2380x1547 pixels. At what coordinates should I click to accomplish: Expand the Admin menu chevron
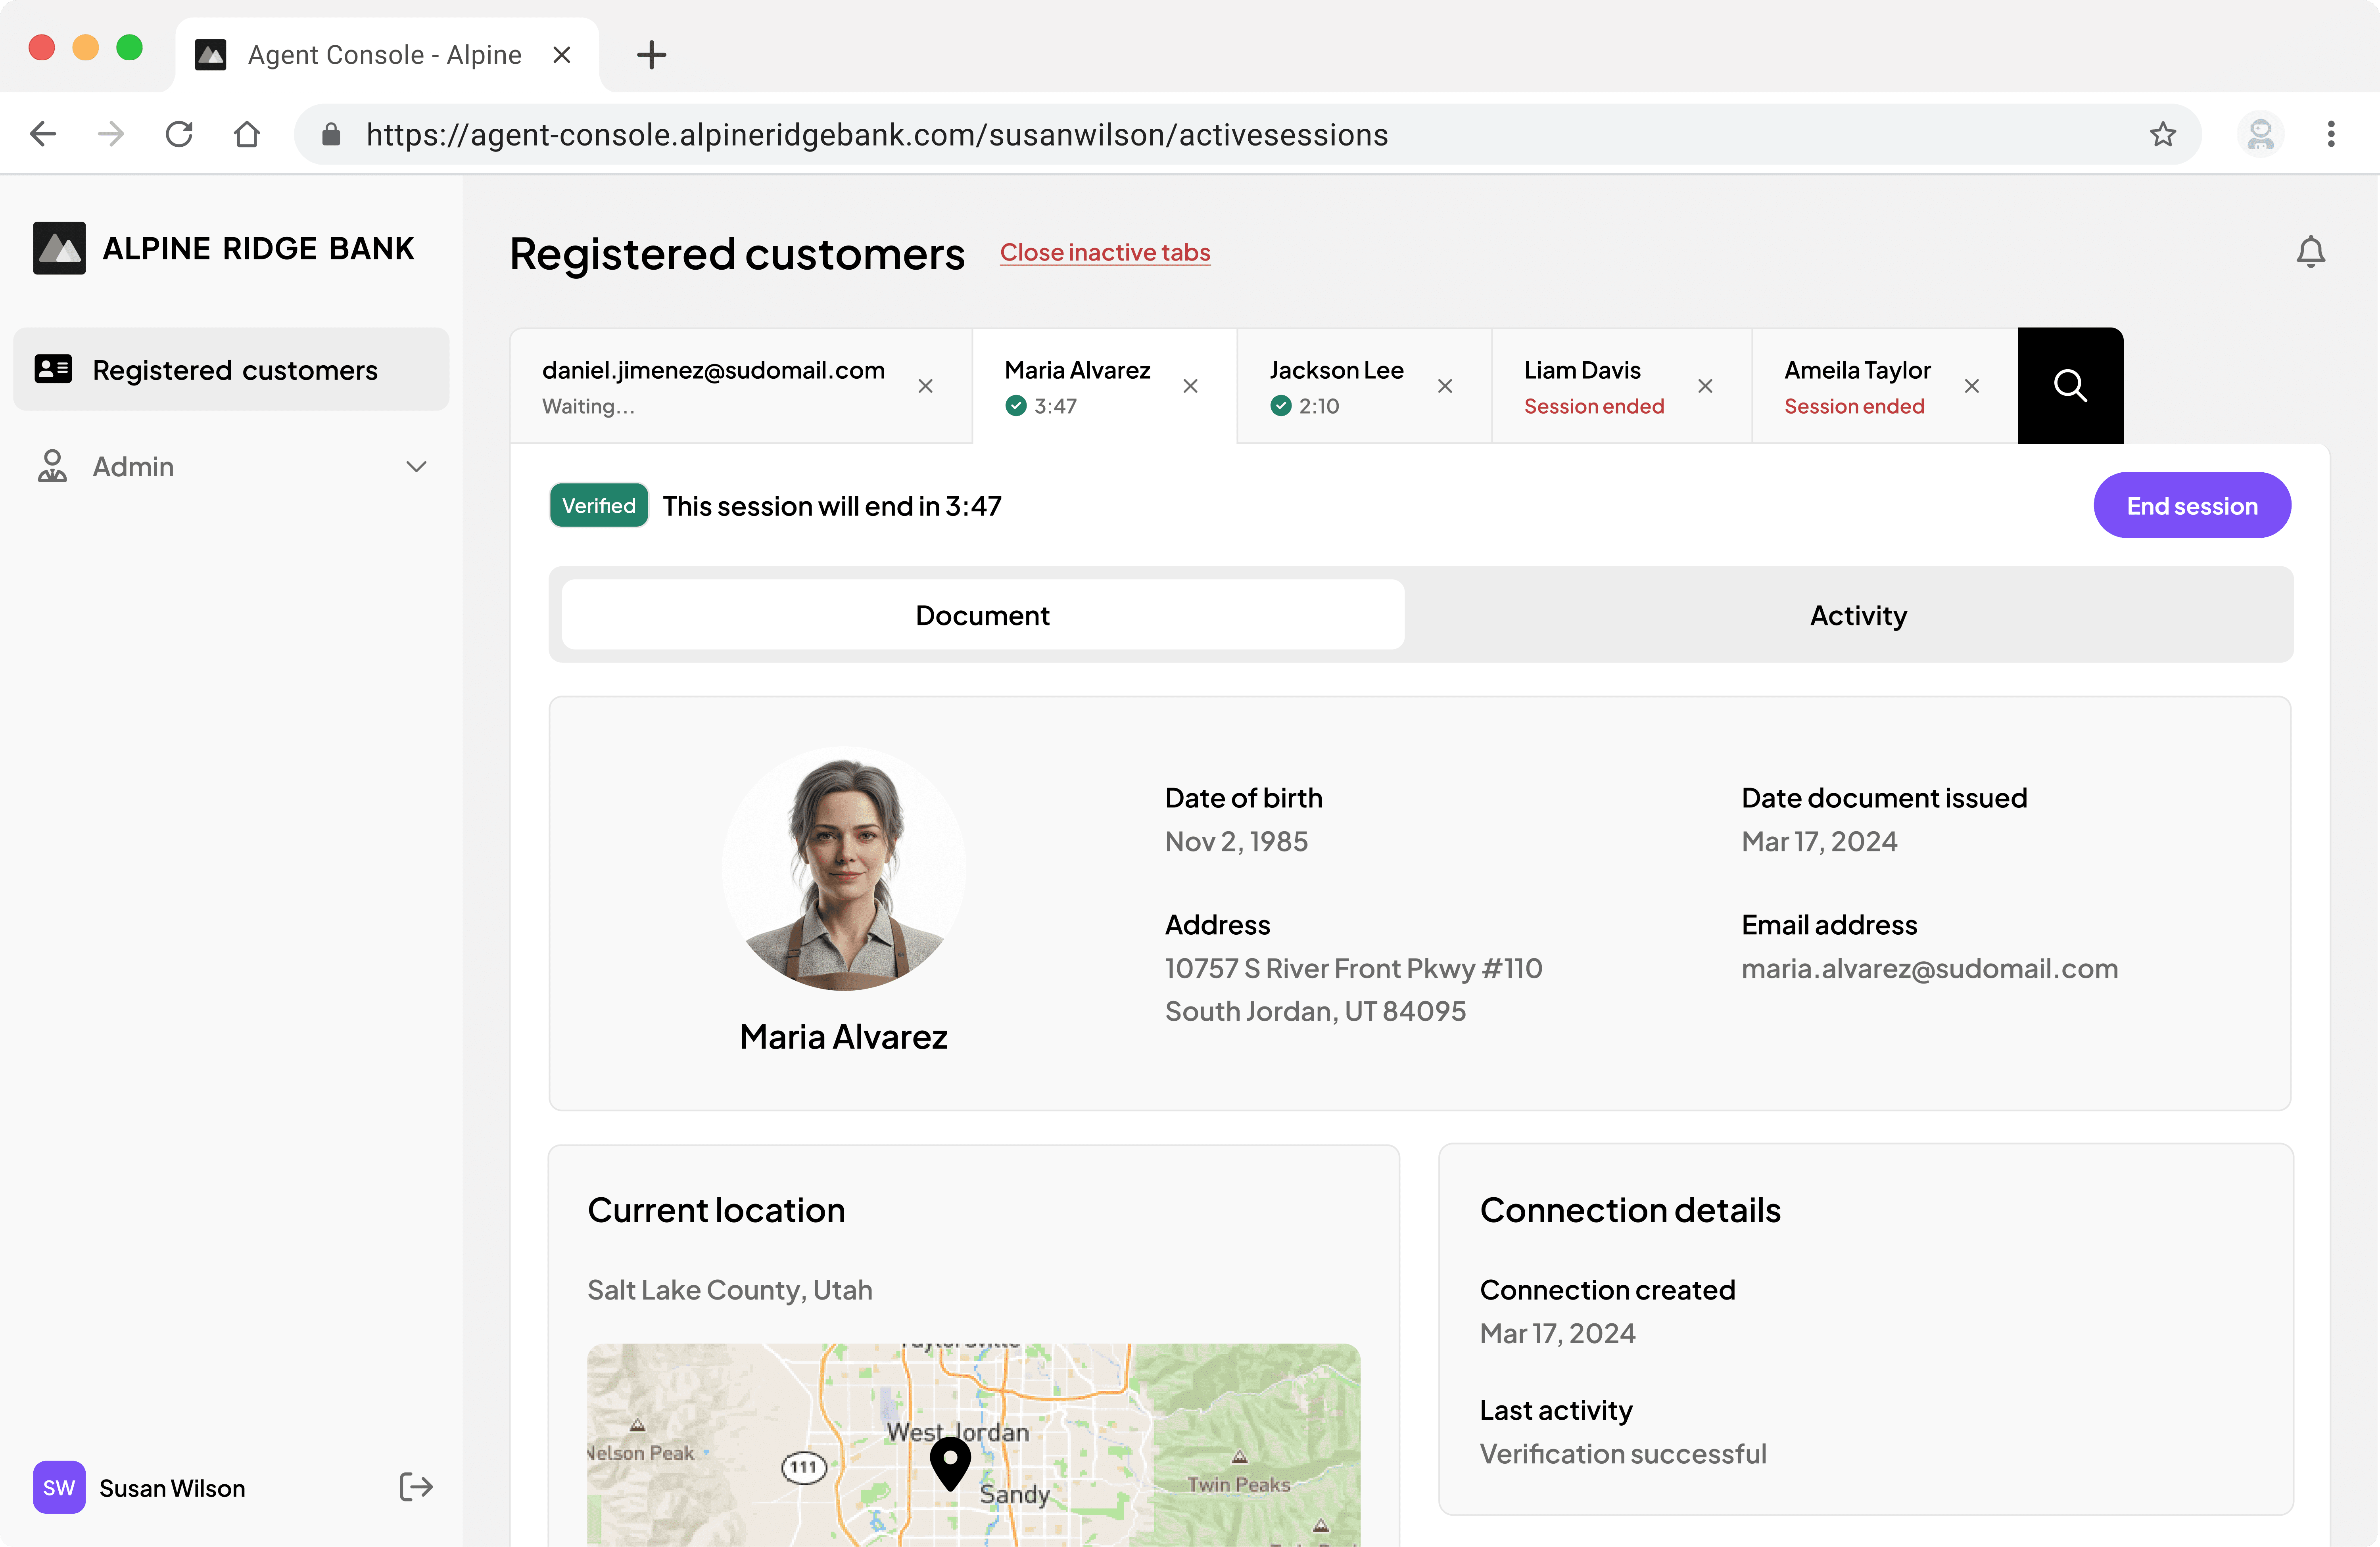coord(416,467)
